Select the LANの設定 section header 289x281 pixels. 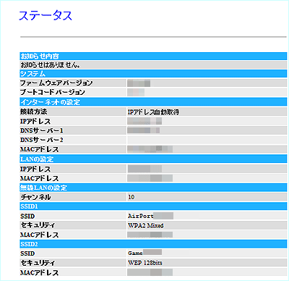pos(153,159)
